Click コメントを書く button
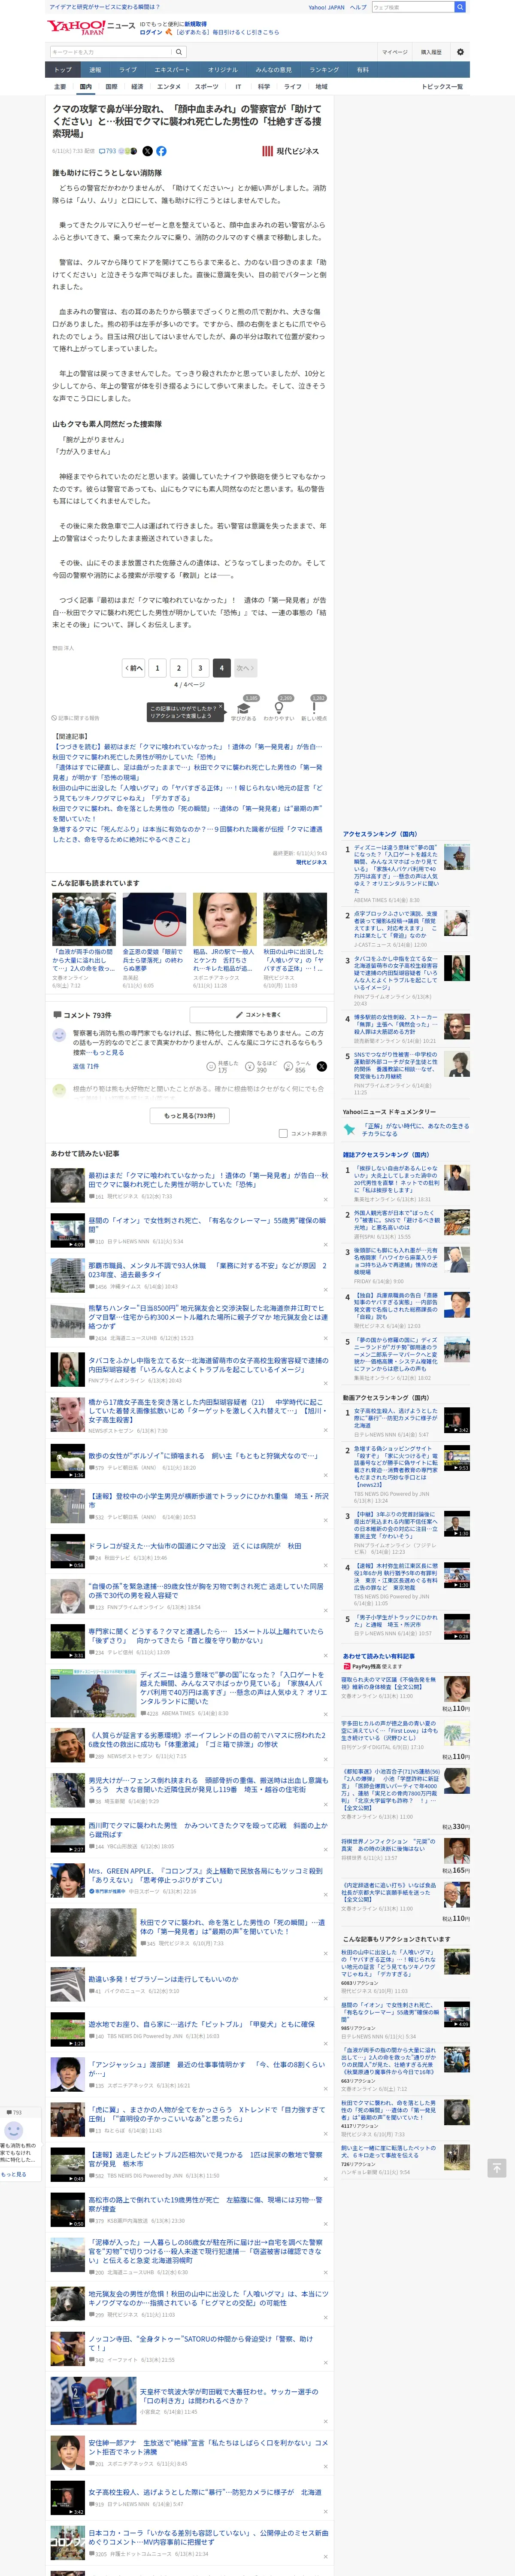Viewport: 515px width, 2576px height. pyautogui.click(x=259, y=1014)
